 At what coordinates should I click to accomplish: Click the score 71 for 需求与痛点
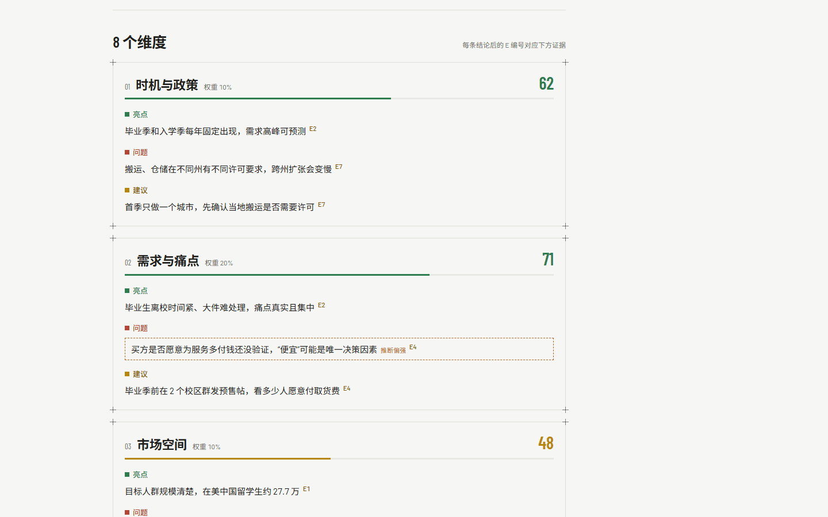point(548,259)
